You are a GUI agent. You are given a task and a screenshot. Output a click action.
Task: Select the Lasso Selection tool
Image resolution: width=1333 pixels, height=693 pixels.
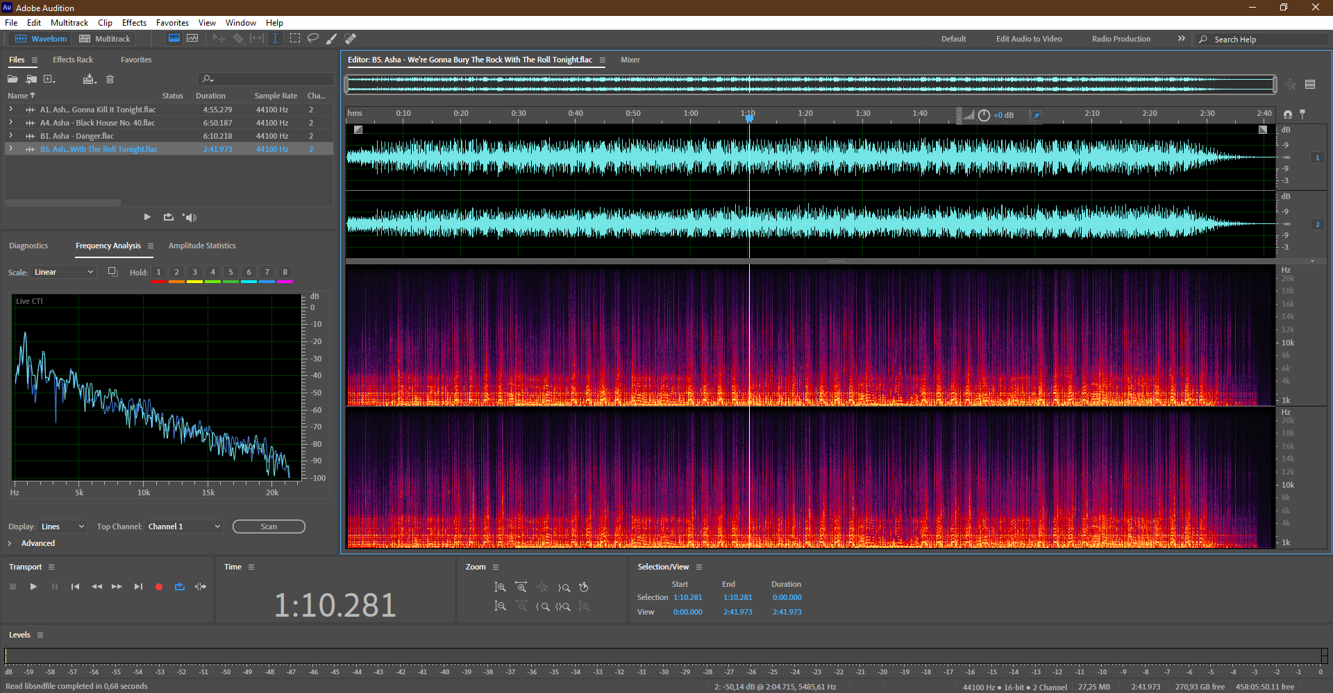pyautogui.click(x=313, y=39)
